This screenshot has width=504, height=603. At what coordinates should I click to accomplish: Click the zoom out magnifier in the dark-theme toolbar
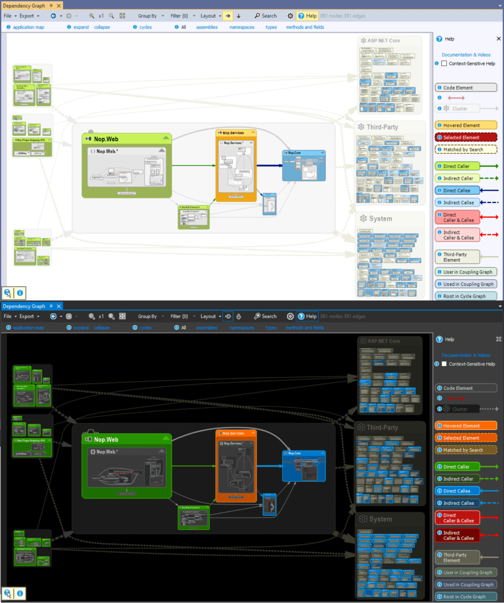pyautogui.click(x=111, y=316)
